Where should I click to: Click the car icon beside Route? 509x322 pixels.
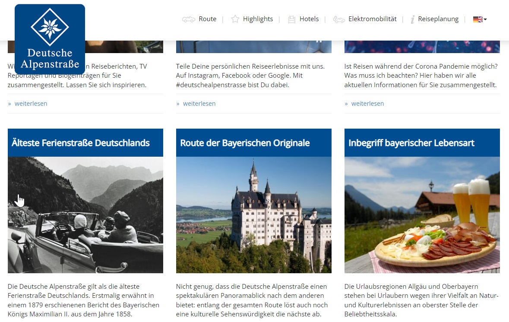coord(189,19)
